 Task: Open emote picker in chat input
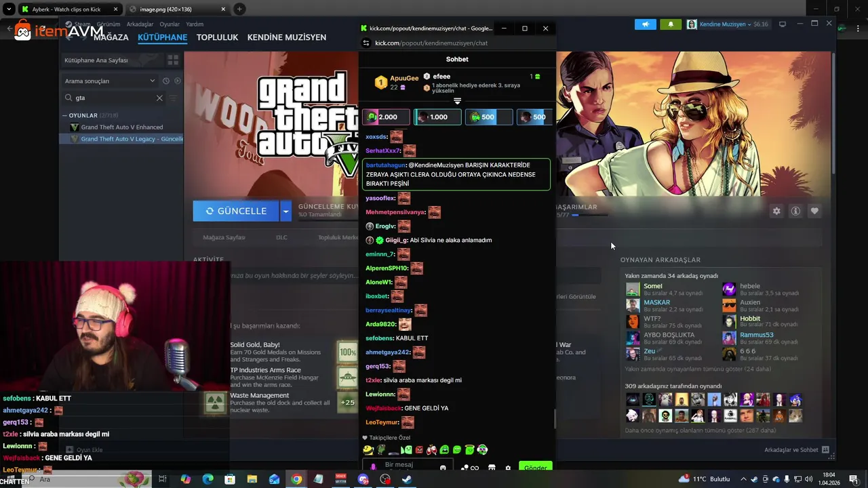(443, 468)
